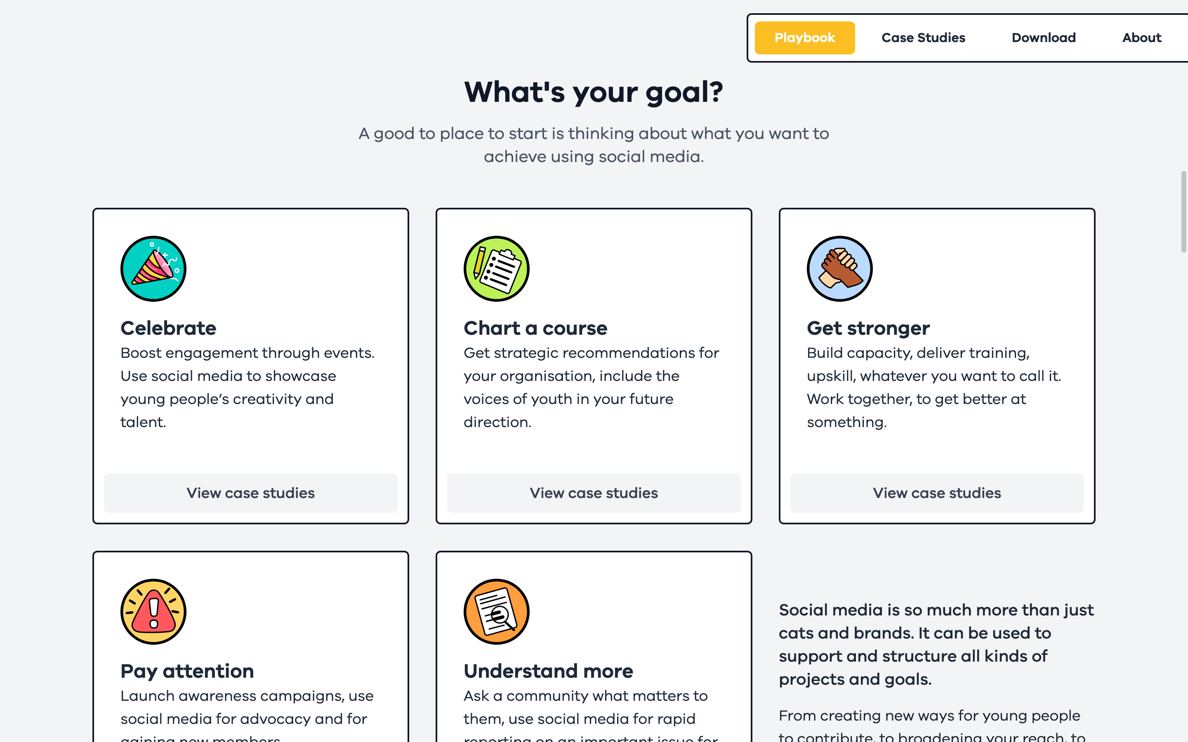Select the Get stronger heading
The height and width of the screenshot is (742, 1188).
point(868,328)
